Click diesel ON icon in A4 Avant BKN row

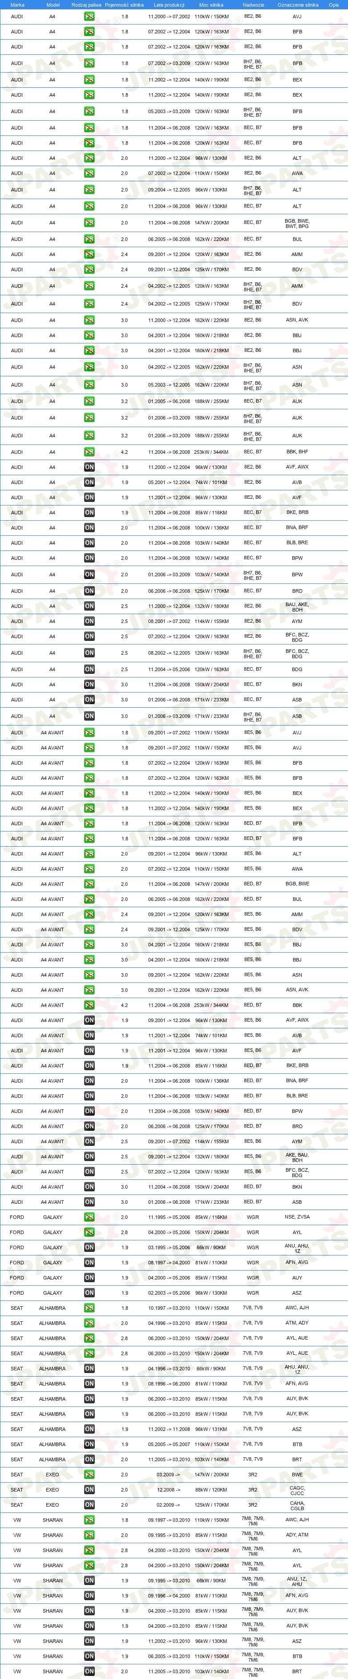[x=89, y=1187]
